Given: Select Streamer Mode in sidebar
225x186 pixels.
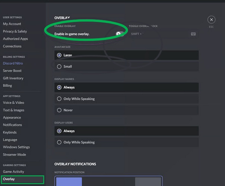Looking at the screenshot, I should pos(15,155).
